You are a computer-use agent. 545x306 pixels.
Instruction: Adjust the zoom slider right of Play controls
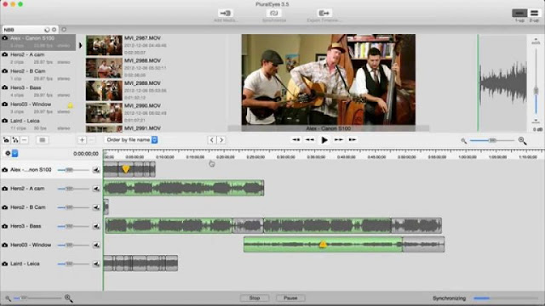coord(492,140)
